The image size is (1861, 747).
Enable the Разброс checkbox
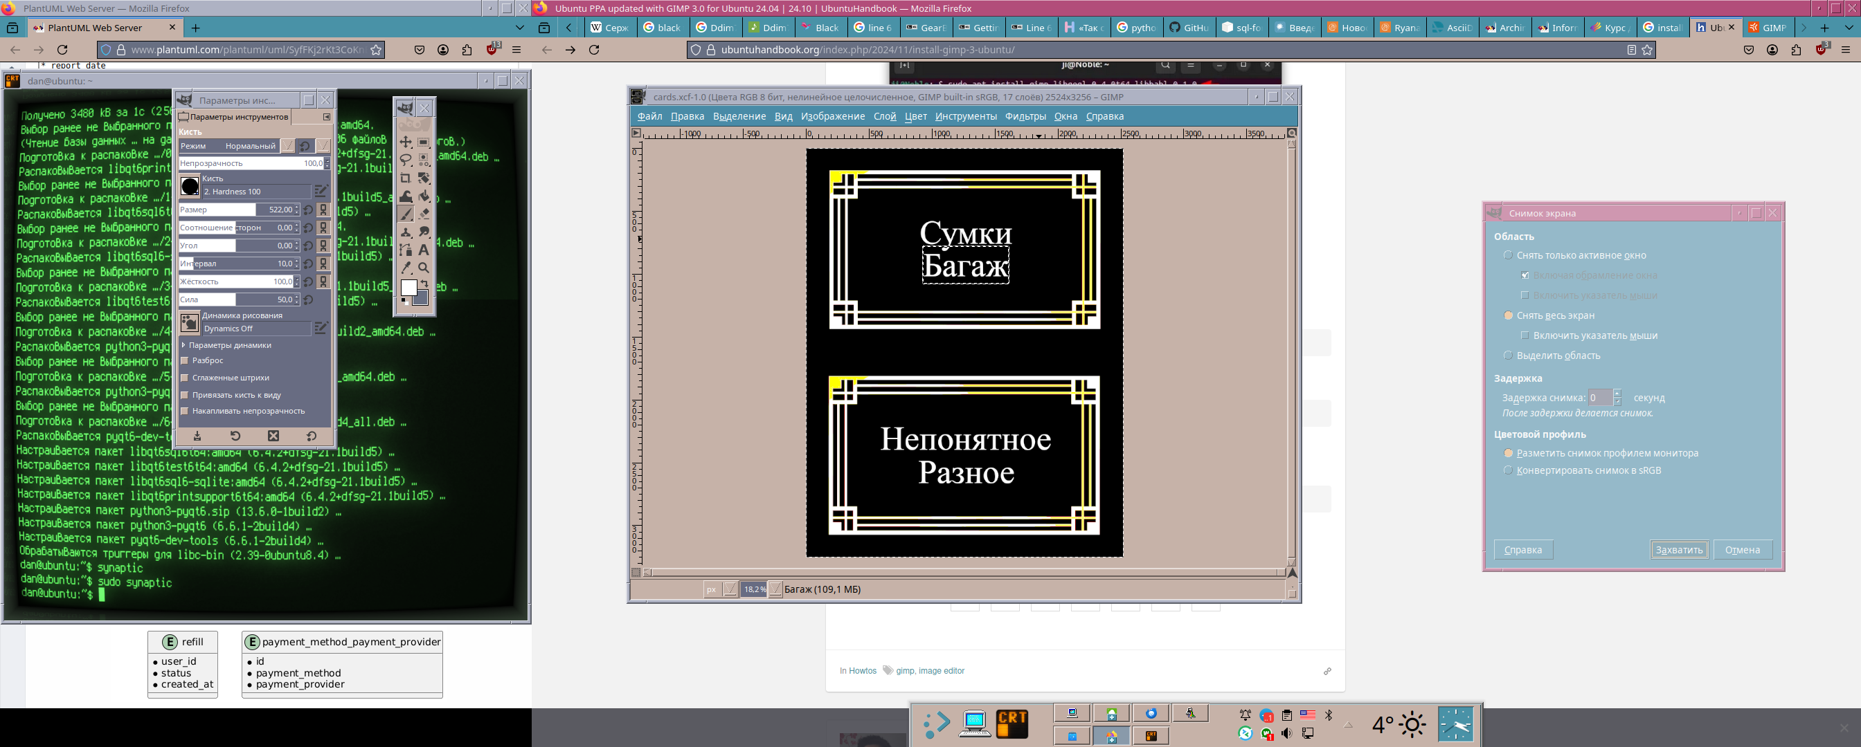coord(185,360)
